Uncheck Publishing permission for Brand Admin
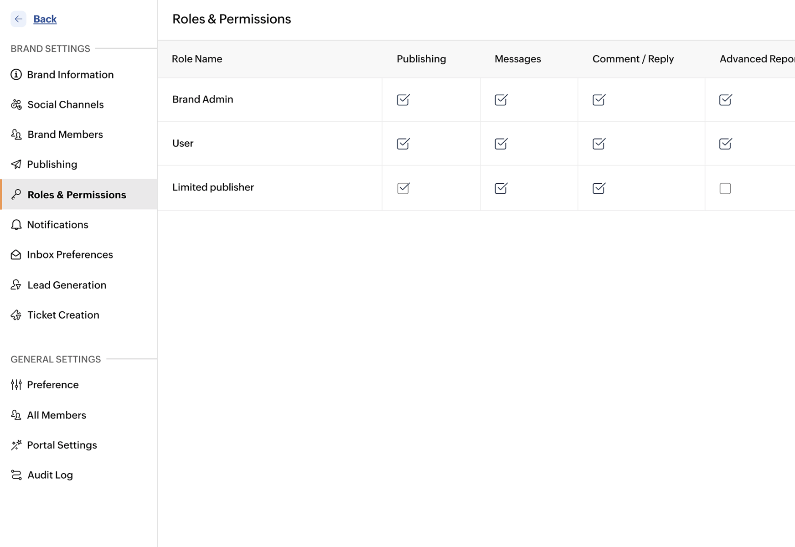This screenshot has height=547, width=795. click(403, 100)
